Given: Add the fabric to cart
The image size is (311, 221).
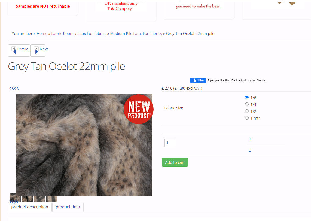Looking at the screenshot, I should point(175,162).
